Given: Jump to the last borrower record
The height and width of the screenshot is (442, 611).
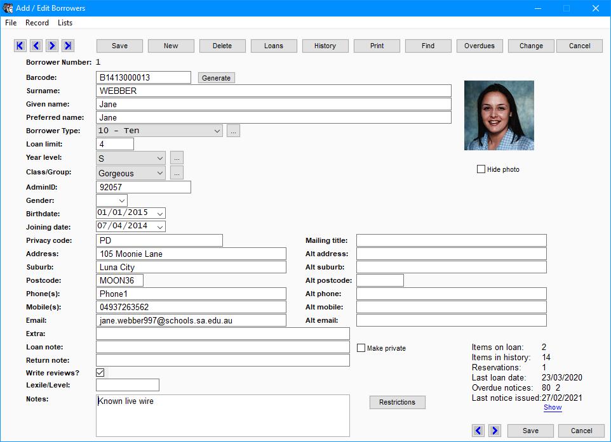Looking at the screenshot, I should tap(68, 46).
